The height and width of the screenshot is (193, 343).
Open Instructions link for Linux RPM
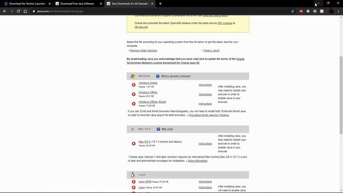(205, 182)
